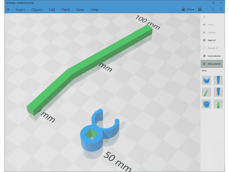Viewport: 229px width, 172px height.
Task: Click the Redo arrow icon
Action: click(x=221, y=9)
